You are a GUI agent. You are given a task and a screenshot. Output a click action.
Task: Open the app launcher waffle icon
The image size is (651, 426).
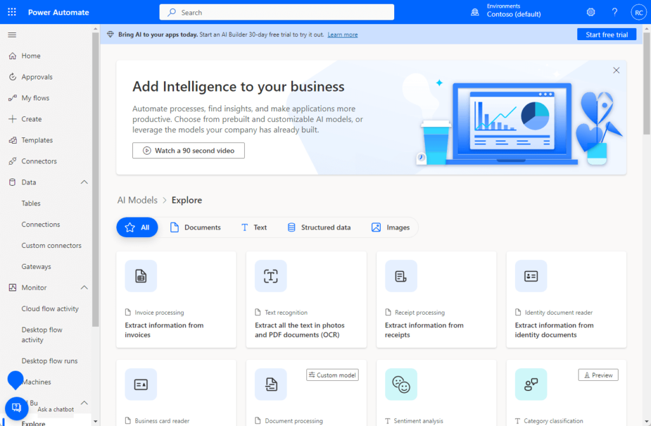click(12, 12)
